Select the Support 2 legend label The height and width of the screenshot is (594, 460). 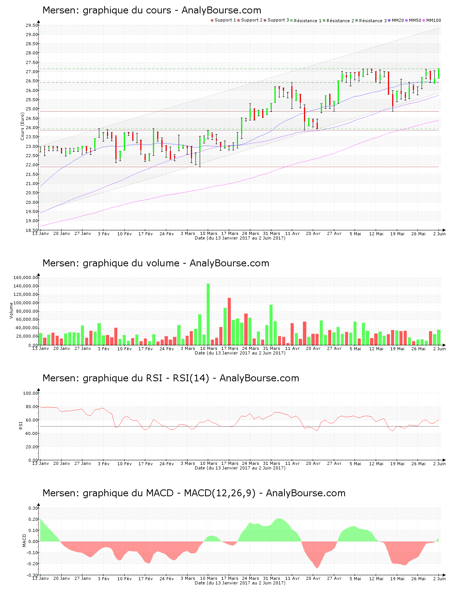[x=252, y=20]
